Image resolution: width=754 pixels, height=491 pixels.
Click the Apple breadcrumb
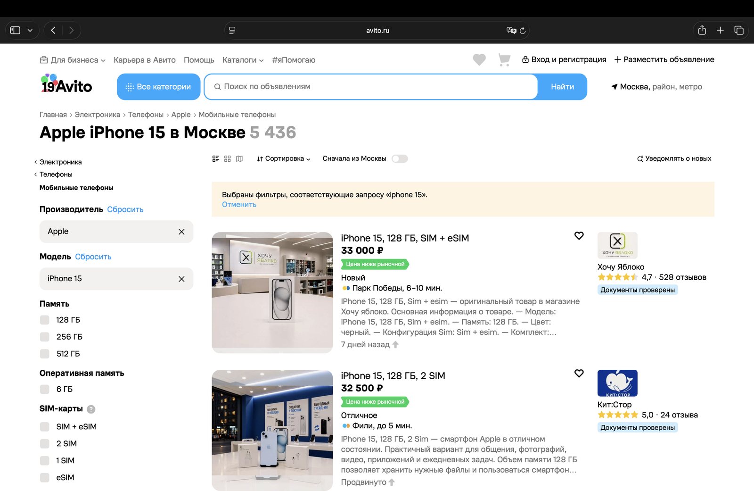(x=181, y=115)
